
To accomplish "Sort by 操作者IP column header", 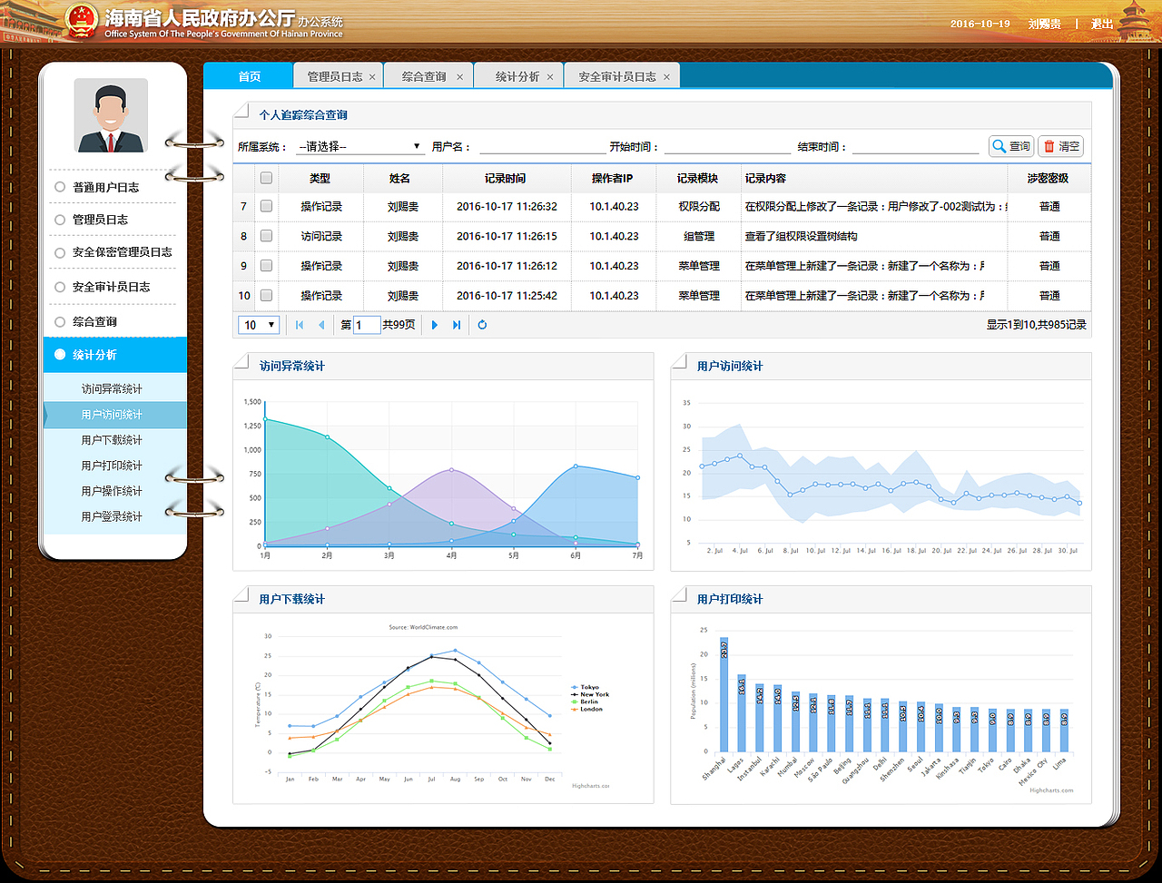I will tap(614, 179).
